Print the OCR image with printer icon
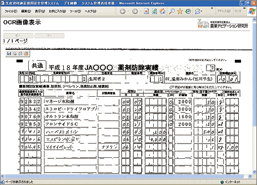Image resolution: width=257 pixels, height=185 pixels. tap(15, 53)
